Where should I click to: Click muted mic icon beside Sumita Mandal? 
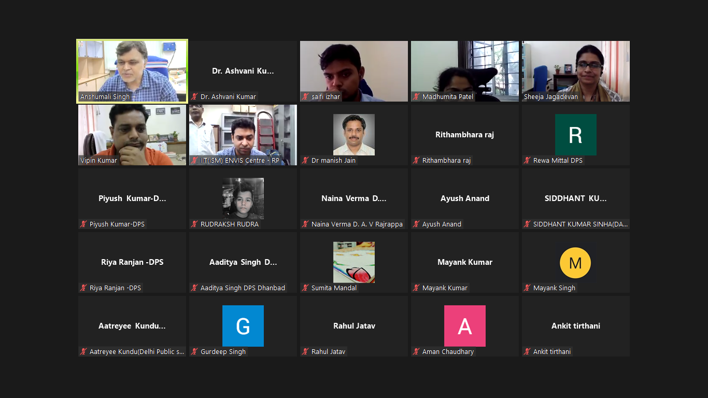click(x=305, y=288)
